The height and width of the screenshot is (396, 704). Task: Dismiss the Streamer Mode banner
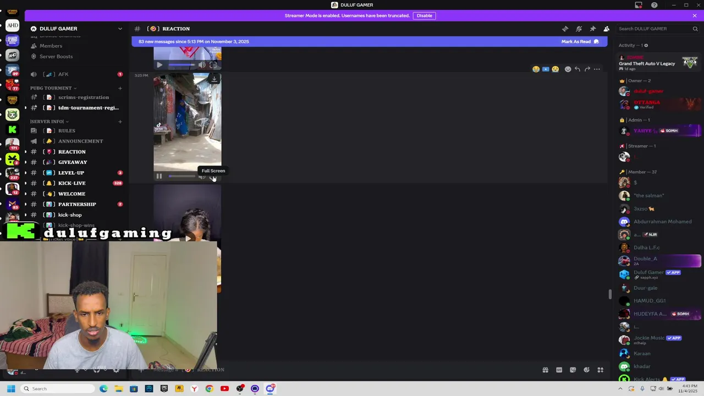coord(695,15)
